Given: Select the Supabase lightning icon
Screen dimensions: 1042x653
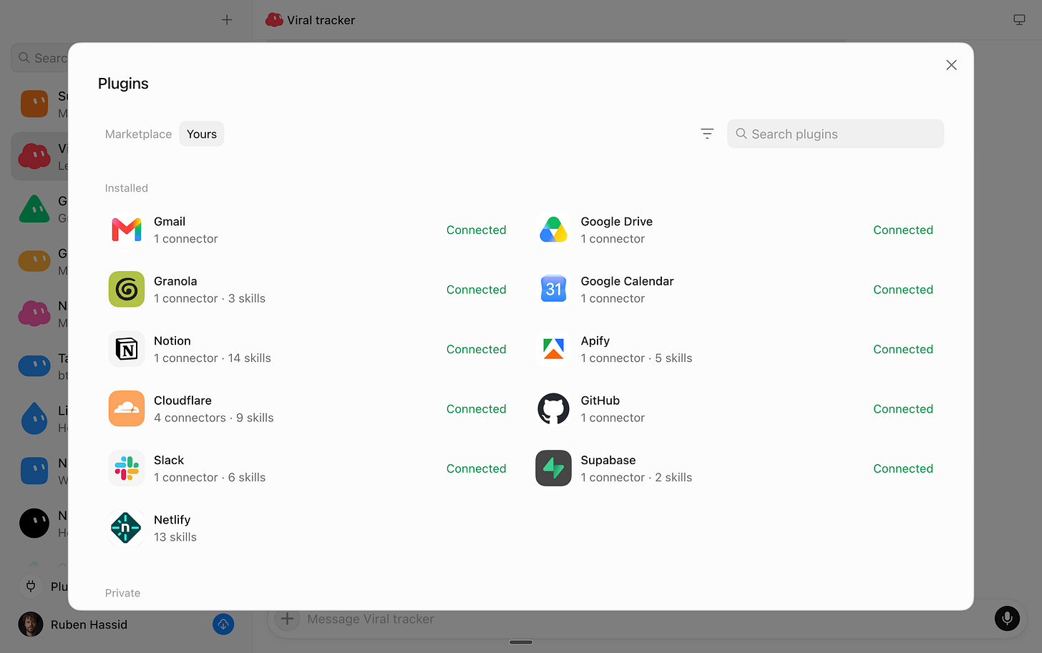Looking at the screenshot, I should (553, 468).
